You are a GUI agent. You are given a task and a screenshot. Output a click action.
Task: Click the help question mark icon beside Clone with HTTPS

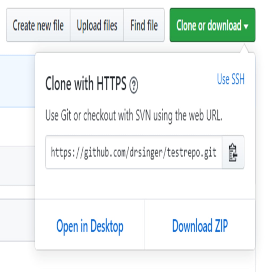(134, 85)
